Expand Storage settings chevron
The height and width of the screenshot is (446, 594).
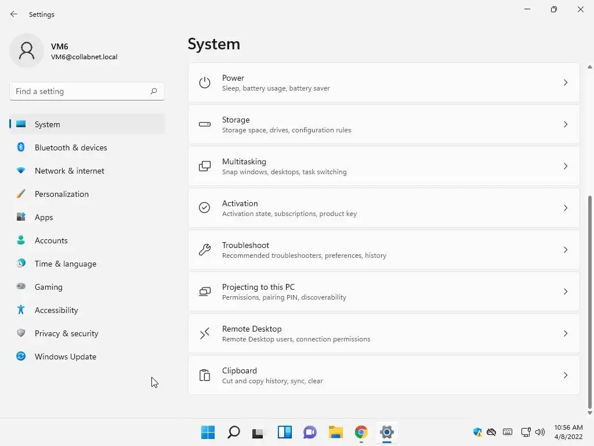pyautogui.click(x=565, y=124)
